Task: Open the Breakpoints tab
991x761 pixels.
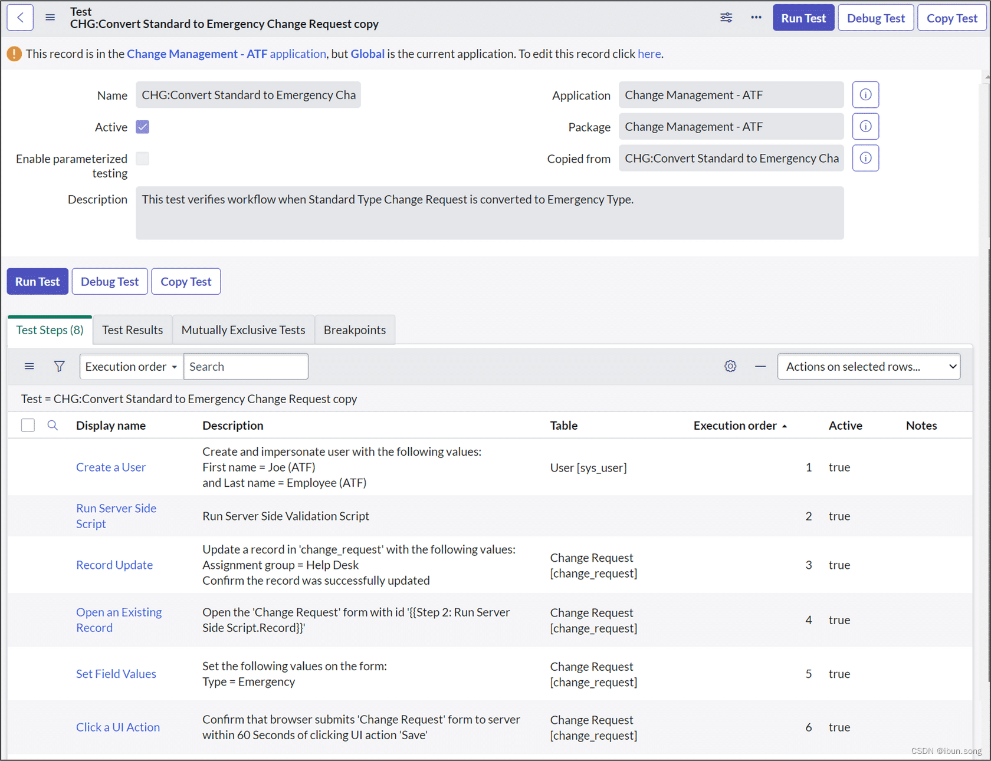Action: 355,330
